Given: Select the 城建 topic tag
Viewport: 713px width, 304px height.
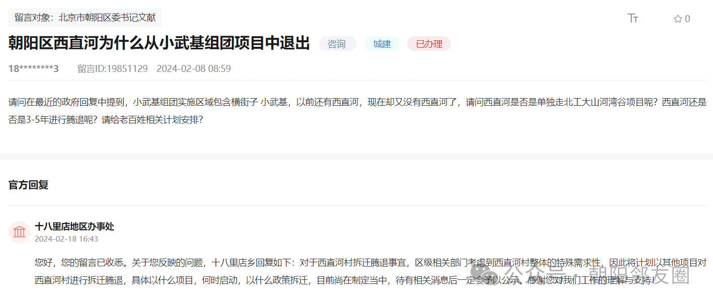Looking at the screenshot, I should click(382, 44).
